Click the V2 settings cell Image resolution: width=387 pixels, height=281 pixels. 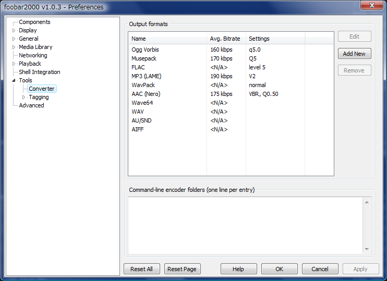pyautogui.click(x=252, y=76)
